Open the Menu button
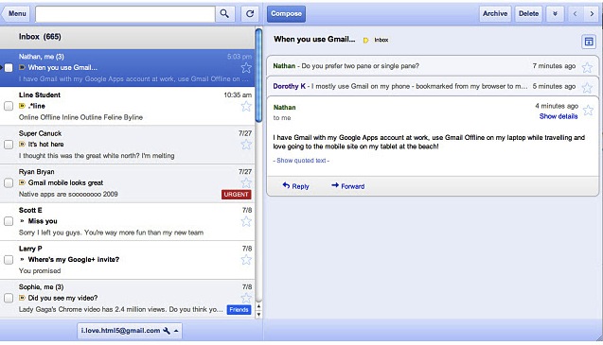The height and width of the screenshot is (345, 603). point(15,14)
